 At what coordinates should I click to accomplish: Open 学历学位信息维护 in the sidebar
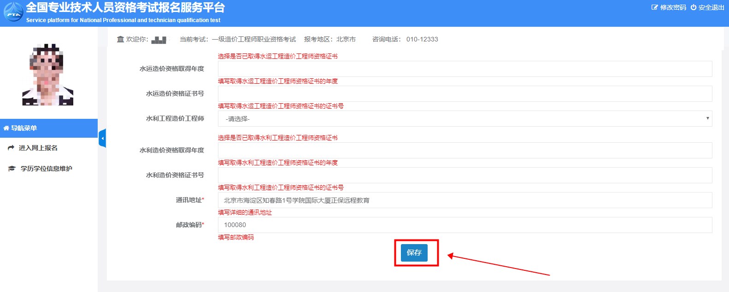pyautogui.click(x=46, y=169)
